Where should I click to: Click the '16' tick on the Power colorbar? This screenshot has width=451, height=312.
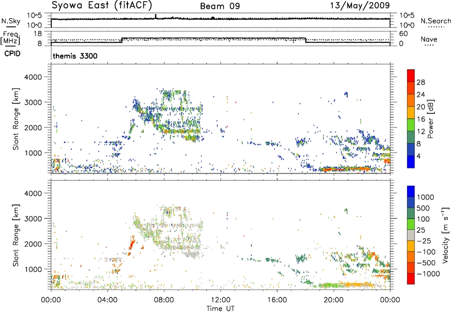point(421,119)
